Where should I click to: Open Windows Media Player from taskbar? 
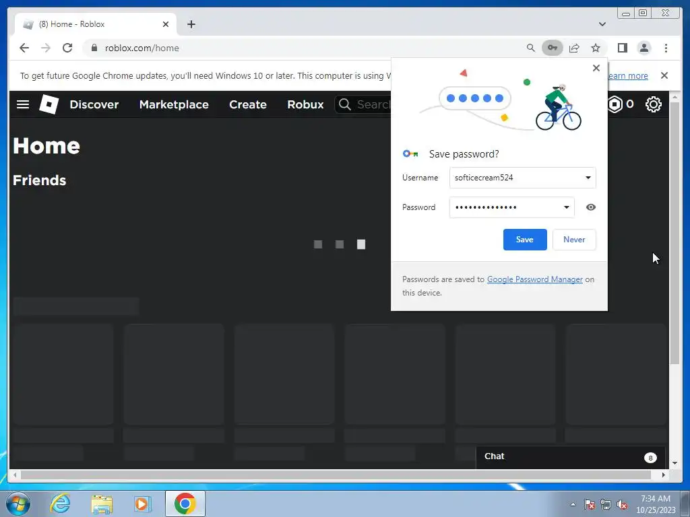[x=142, y=504]
